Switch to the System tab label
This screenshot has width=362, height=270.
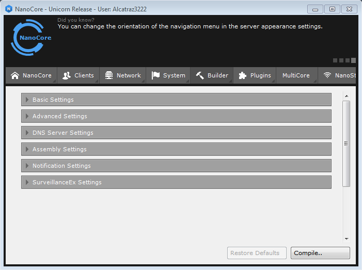pyautogui.click(x=174, y=75)
